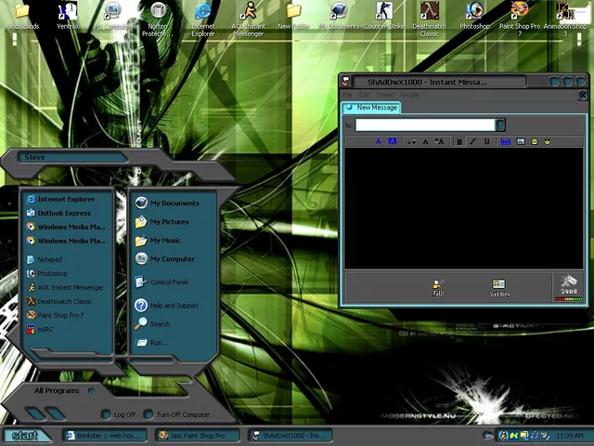
Task: Open My Documents desktop icon
Action: point(339,17)
